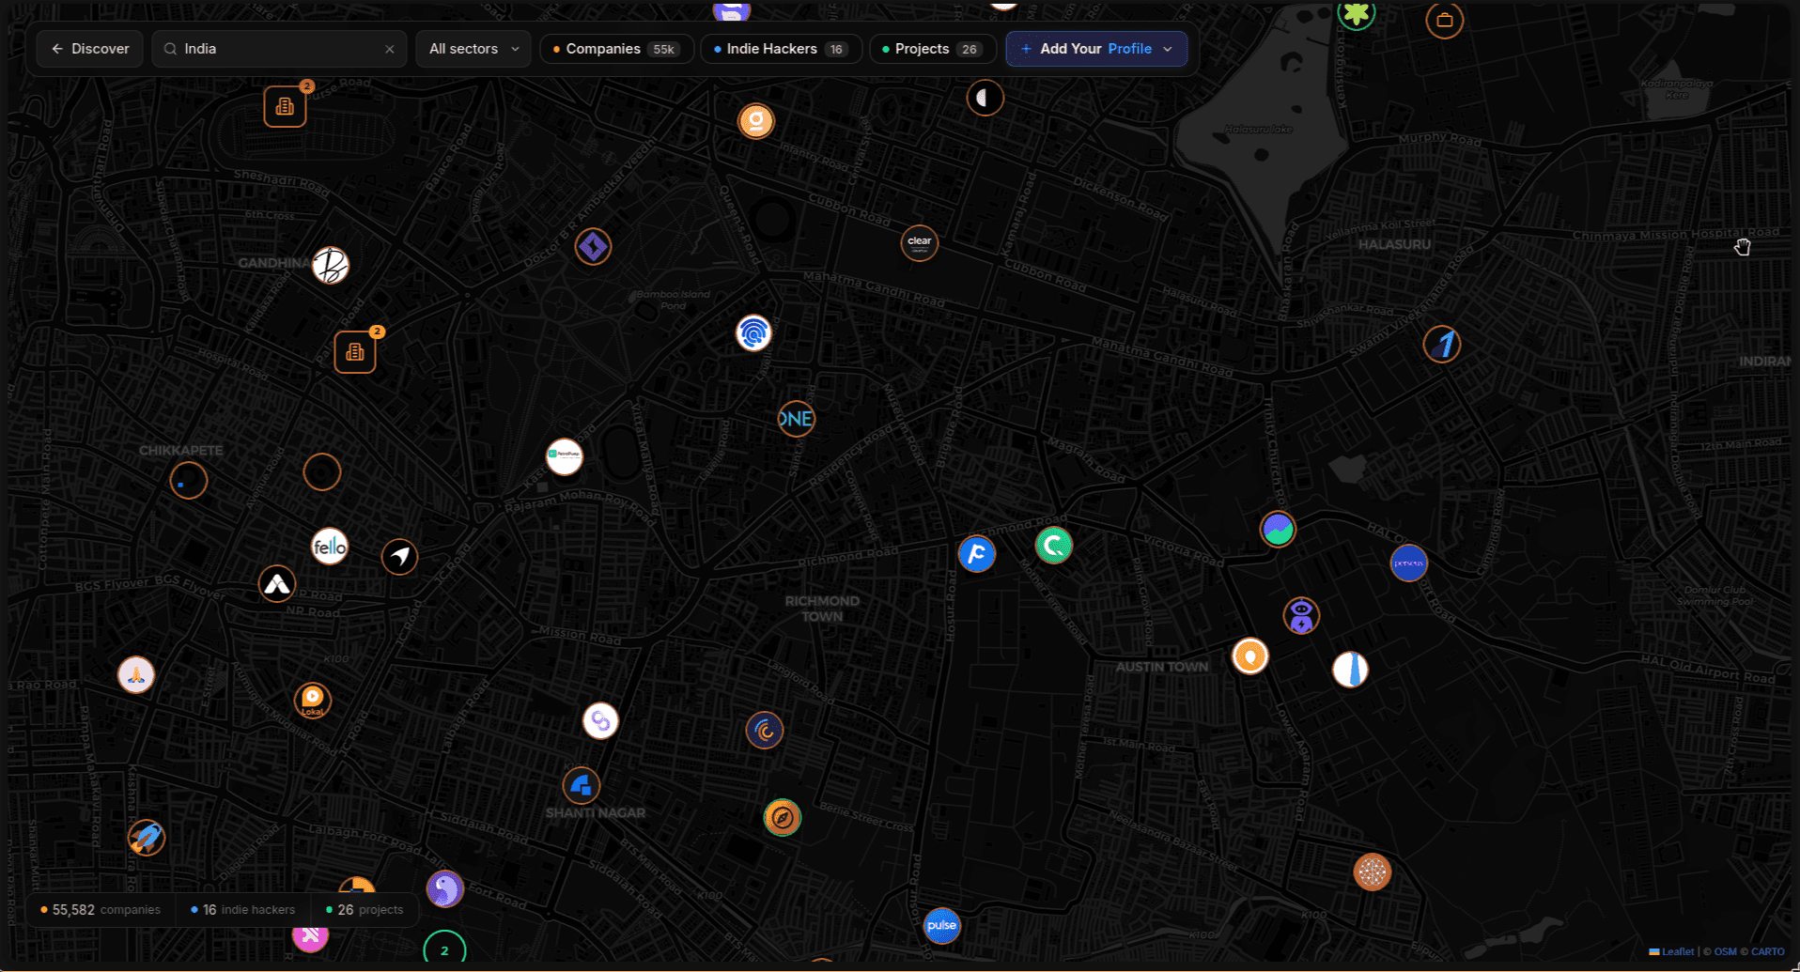Open the green 'C' logo marker
Screen dimensions: 1800x972
point(1054,546)
